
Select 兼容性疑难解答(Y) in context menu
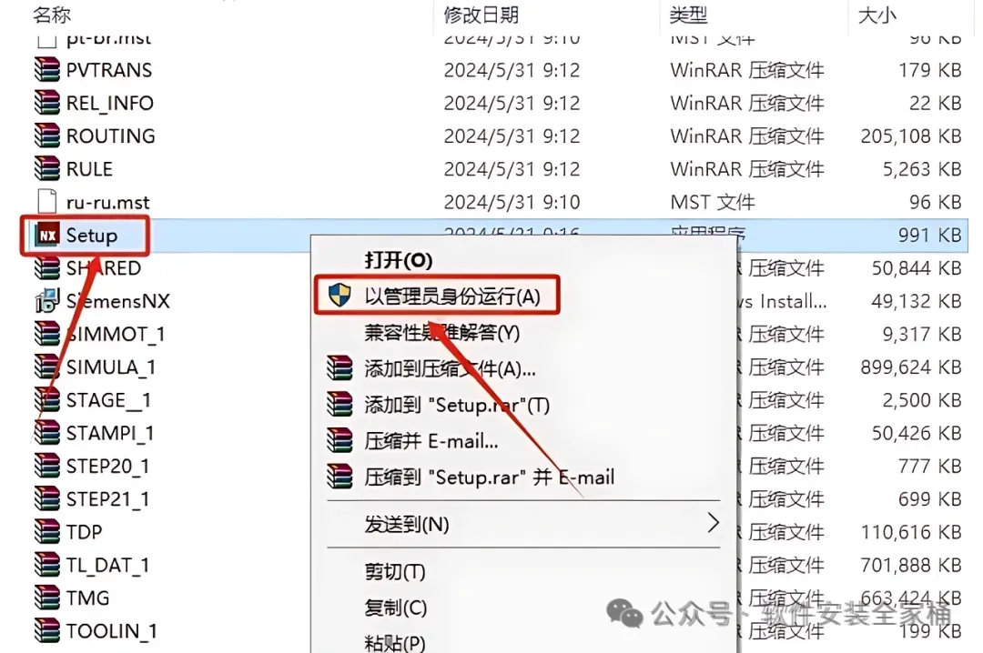pyautogui.click(x=442, y=332)
